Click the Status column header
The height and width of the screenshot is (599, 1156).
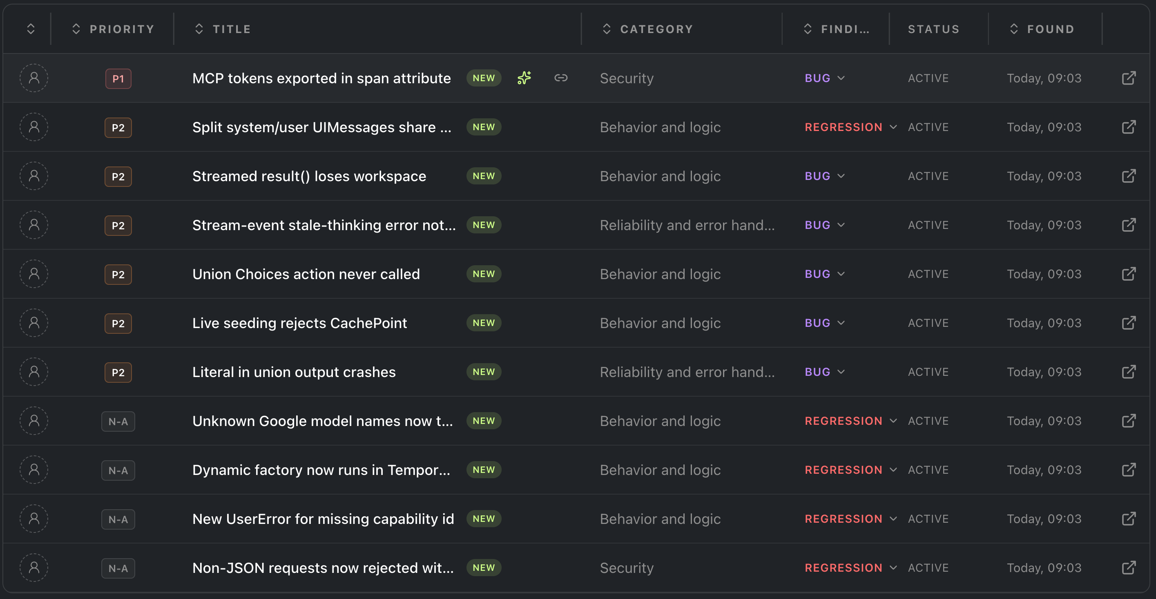pyautogui.click(x=933, y=29)
